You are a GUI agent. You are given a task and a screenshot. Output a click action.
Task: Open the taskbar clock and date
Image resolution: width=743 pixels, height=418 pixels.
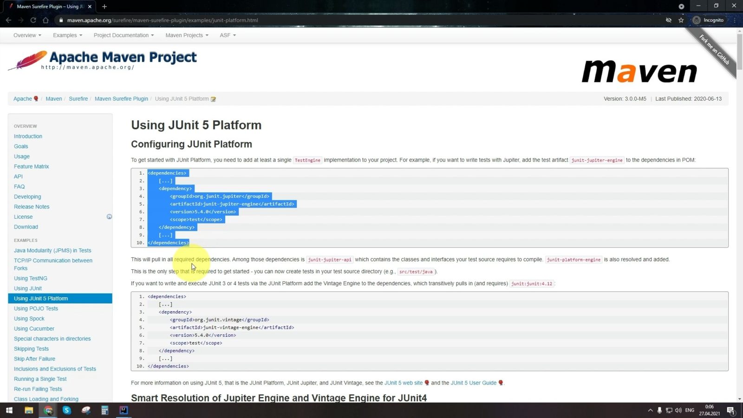click(710, 410)
